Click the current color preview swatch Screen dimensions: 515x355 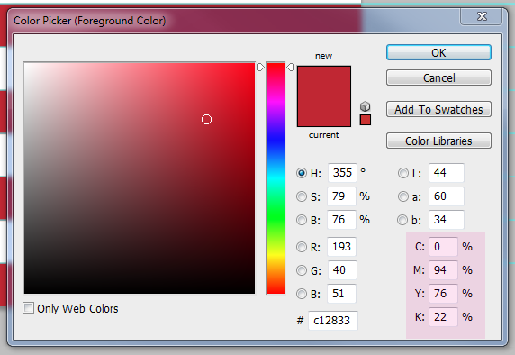tap(324, 112)
